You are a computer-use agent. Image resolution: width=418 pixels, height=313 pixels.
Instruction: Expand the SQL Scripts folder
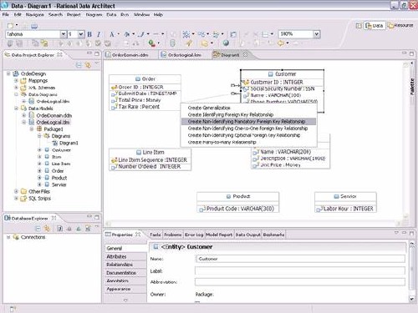(16, 199)
